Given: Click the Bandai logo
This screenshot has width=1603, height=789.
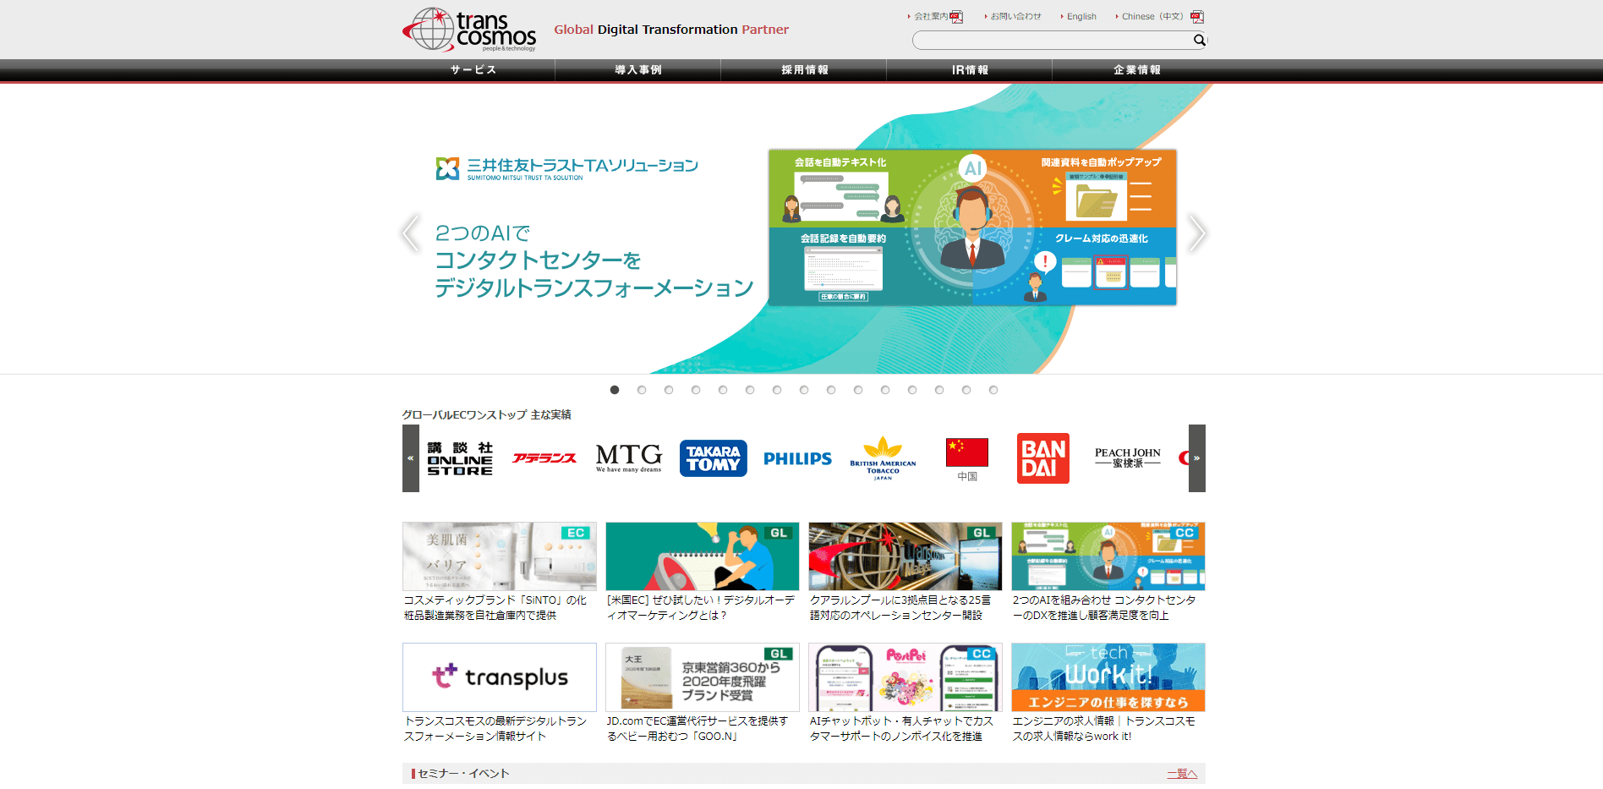Looking at the screenshot, I should point(1042,458).
